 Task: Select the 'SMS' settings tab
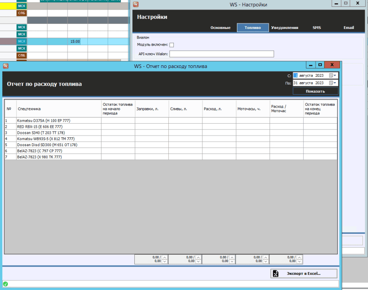pyautogui.click(x=317, y=28)
